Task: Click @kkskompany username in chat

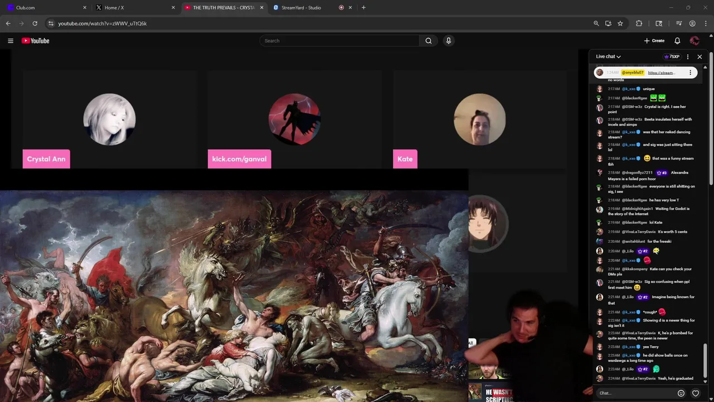Action: coord(635,269)
